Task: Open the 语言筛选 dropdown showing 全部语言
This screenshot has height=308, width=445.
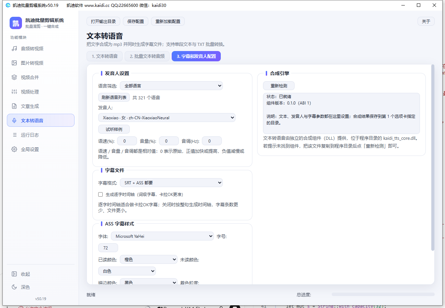Action: click(171, 86)
